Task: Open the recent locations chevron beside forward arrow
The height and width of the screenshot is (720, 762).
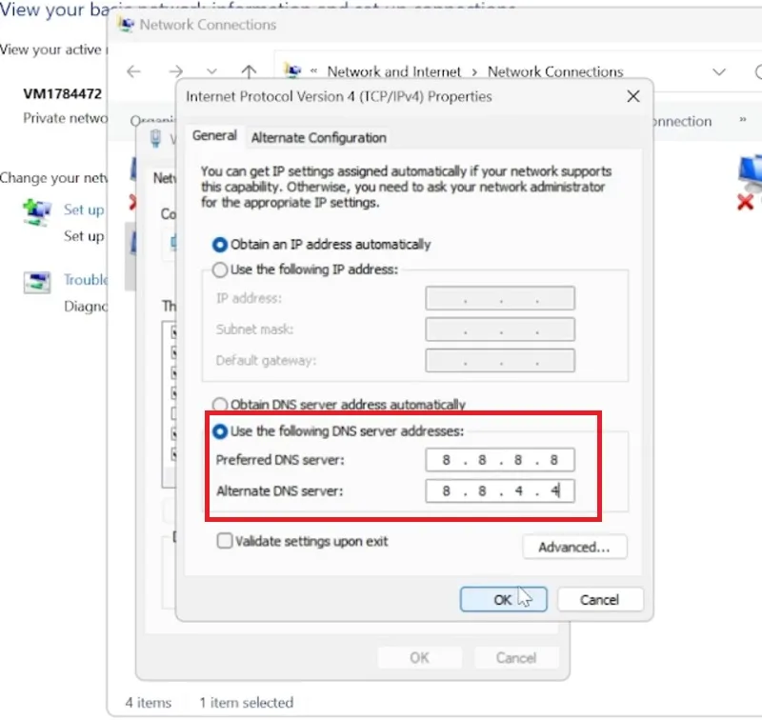Action: tap(211, 71)
